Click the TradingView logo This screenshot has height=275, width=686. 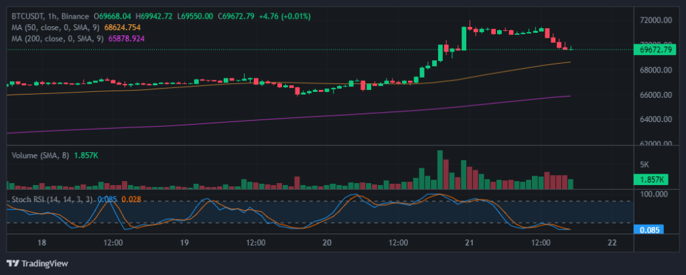[38, 264]
